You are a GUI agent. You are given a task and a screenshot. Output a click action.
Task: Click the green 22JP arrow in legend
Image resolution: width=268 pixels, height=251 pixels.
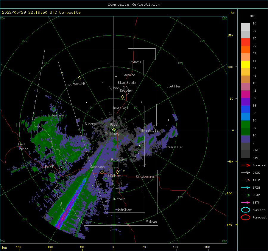245,195
